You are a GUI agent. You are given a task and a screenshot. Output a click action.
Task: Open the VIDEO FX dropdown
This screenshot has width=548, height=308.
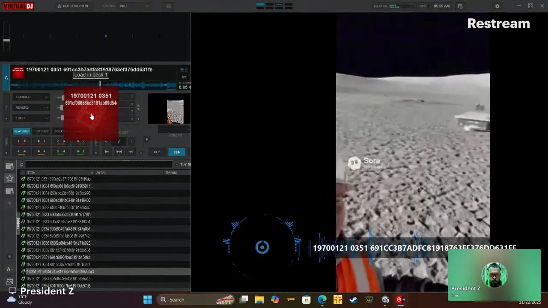tap(174, 129)
